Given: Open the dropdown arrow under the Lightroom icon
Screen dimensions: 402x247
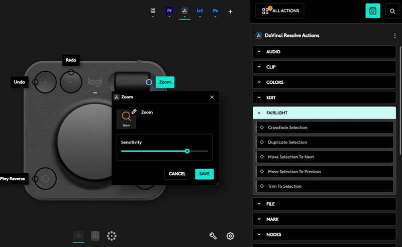Looking at the screenshot, I should 200,17.
